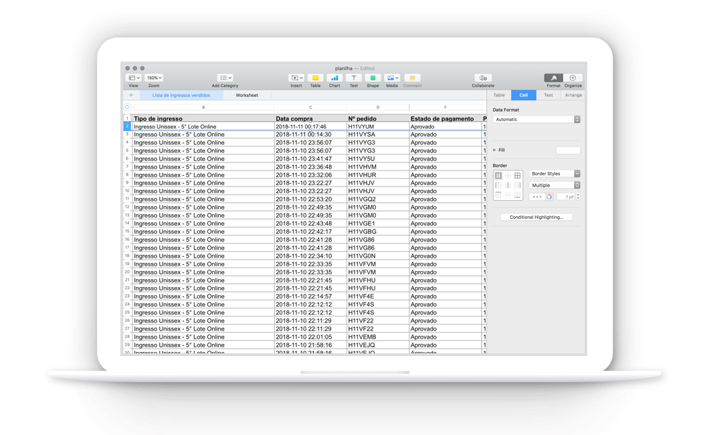Open the Organize sidebar

(x=573, y=78)
